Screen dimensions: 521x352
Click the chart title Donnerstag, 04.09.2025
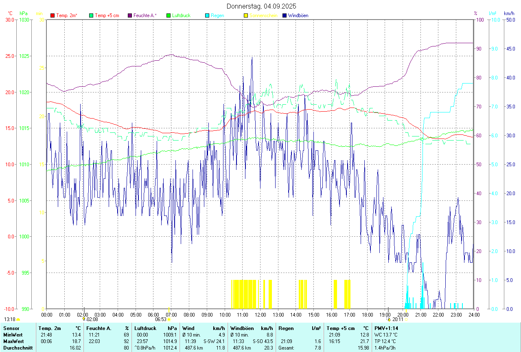[x=261, y=6]
